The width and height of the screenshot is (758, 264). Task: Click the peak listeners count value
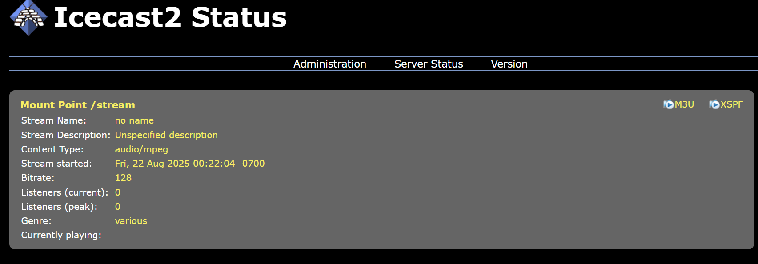[x=118, y=207]
